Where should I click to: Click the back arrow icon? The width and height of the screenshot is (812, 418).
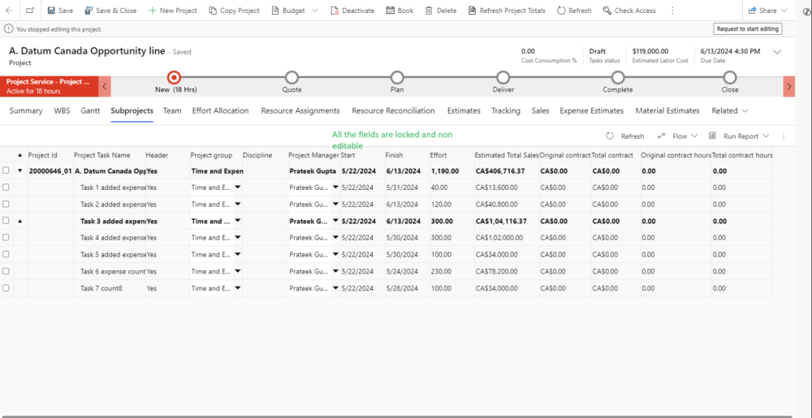[x=9, y=11]
